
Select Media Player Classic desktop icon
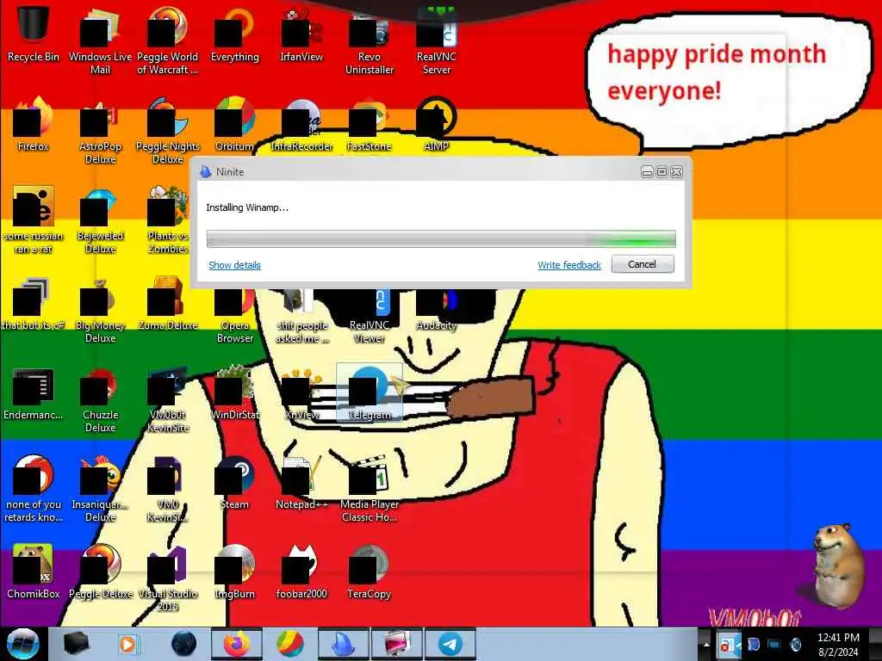pos(369,488)
